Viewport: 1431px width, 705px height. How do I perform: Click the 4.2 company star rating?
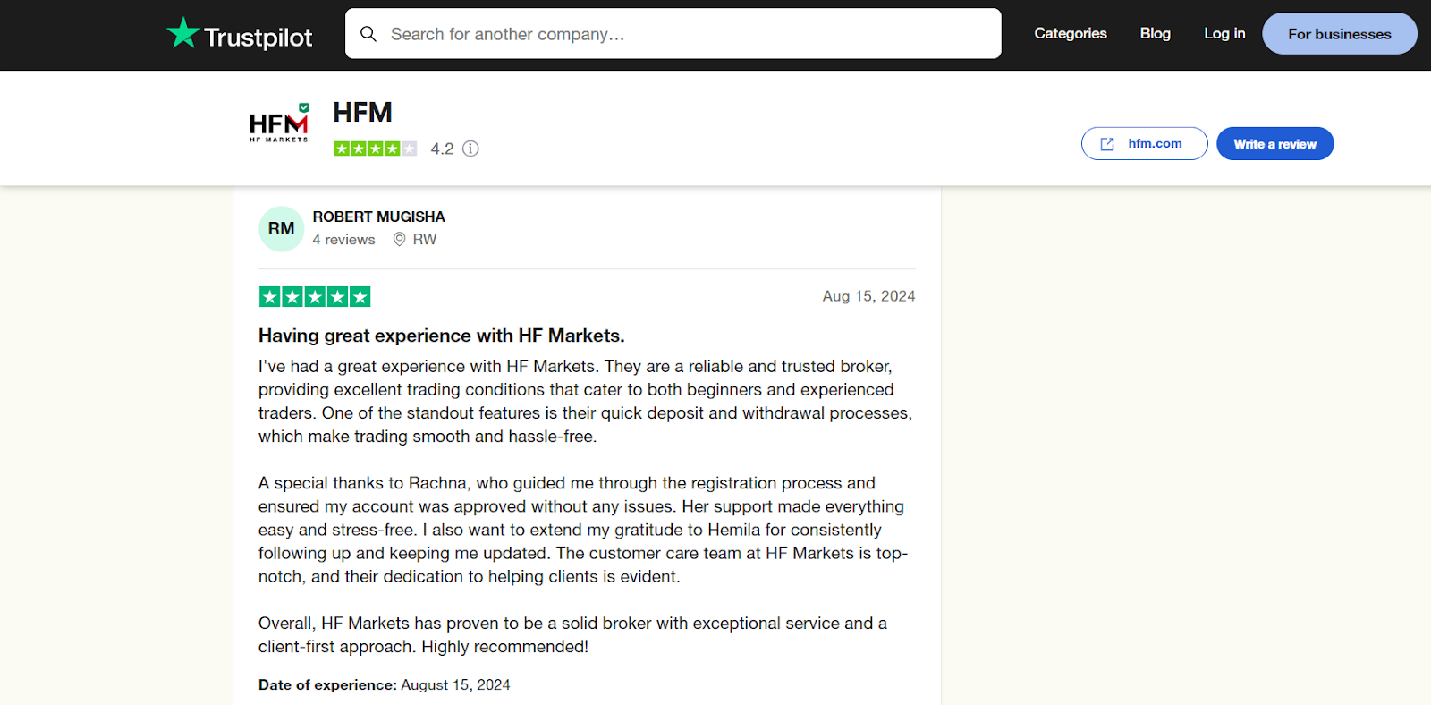coord(376,149)
